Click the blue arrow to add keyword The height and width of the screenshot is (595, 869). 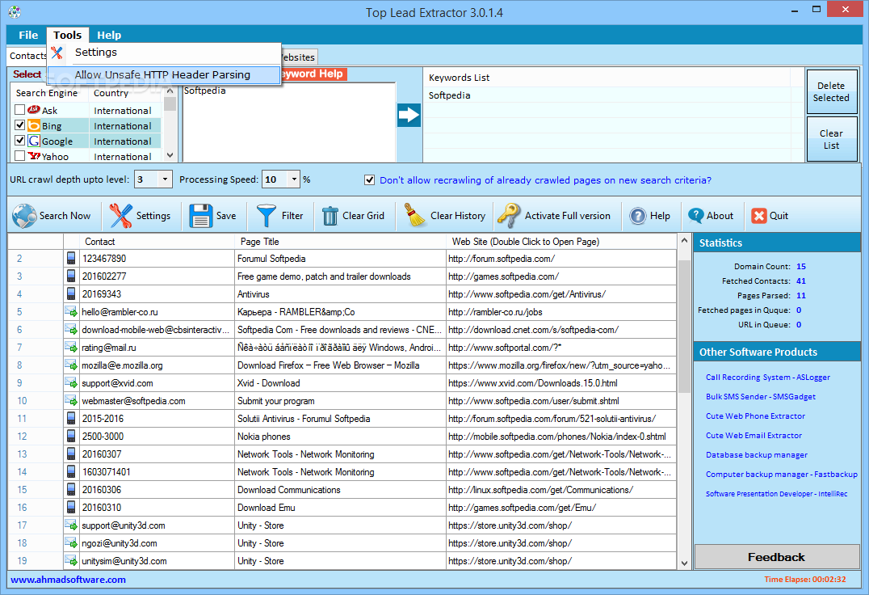click(409, 116)
